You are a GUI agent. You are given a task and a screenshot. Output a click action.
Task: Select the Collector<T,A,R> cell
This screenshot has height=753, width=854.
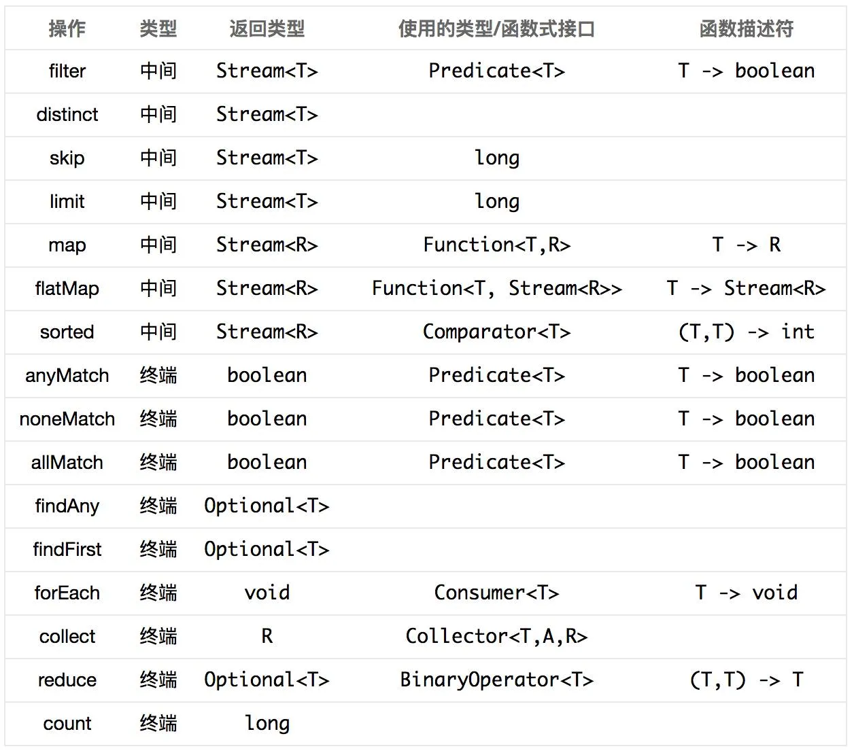click(x=496, y=636)
